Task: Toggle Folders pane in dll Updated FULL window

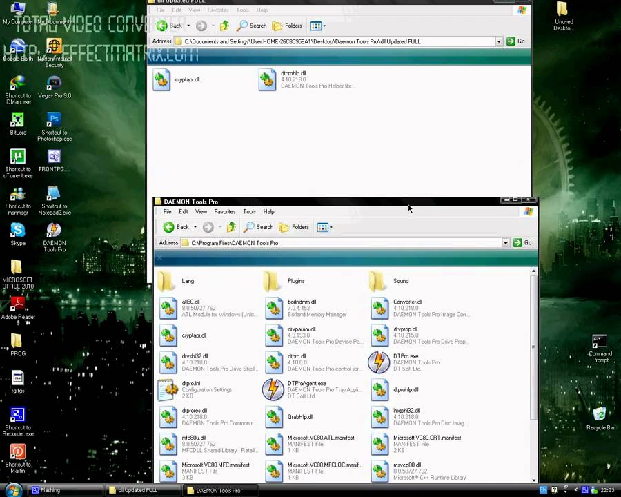Action: [x=287, y=26]
